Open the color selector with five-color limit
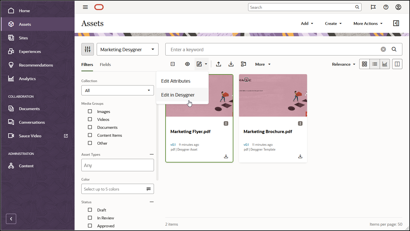This screenshot has height=231, width=410. (117, 189)
